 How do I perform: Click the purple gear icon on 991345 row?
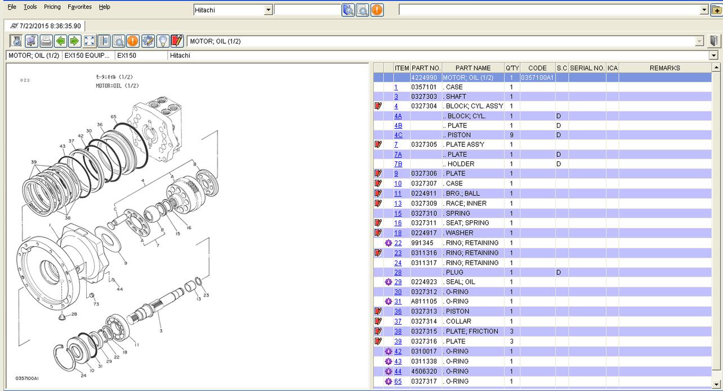point(389,243)
